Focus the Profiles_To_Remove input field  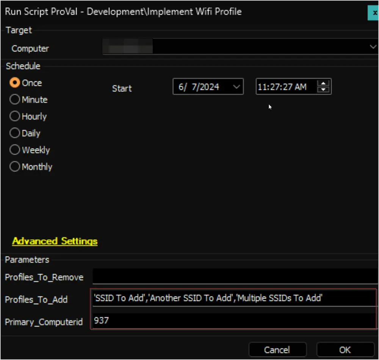coord(235,276)
